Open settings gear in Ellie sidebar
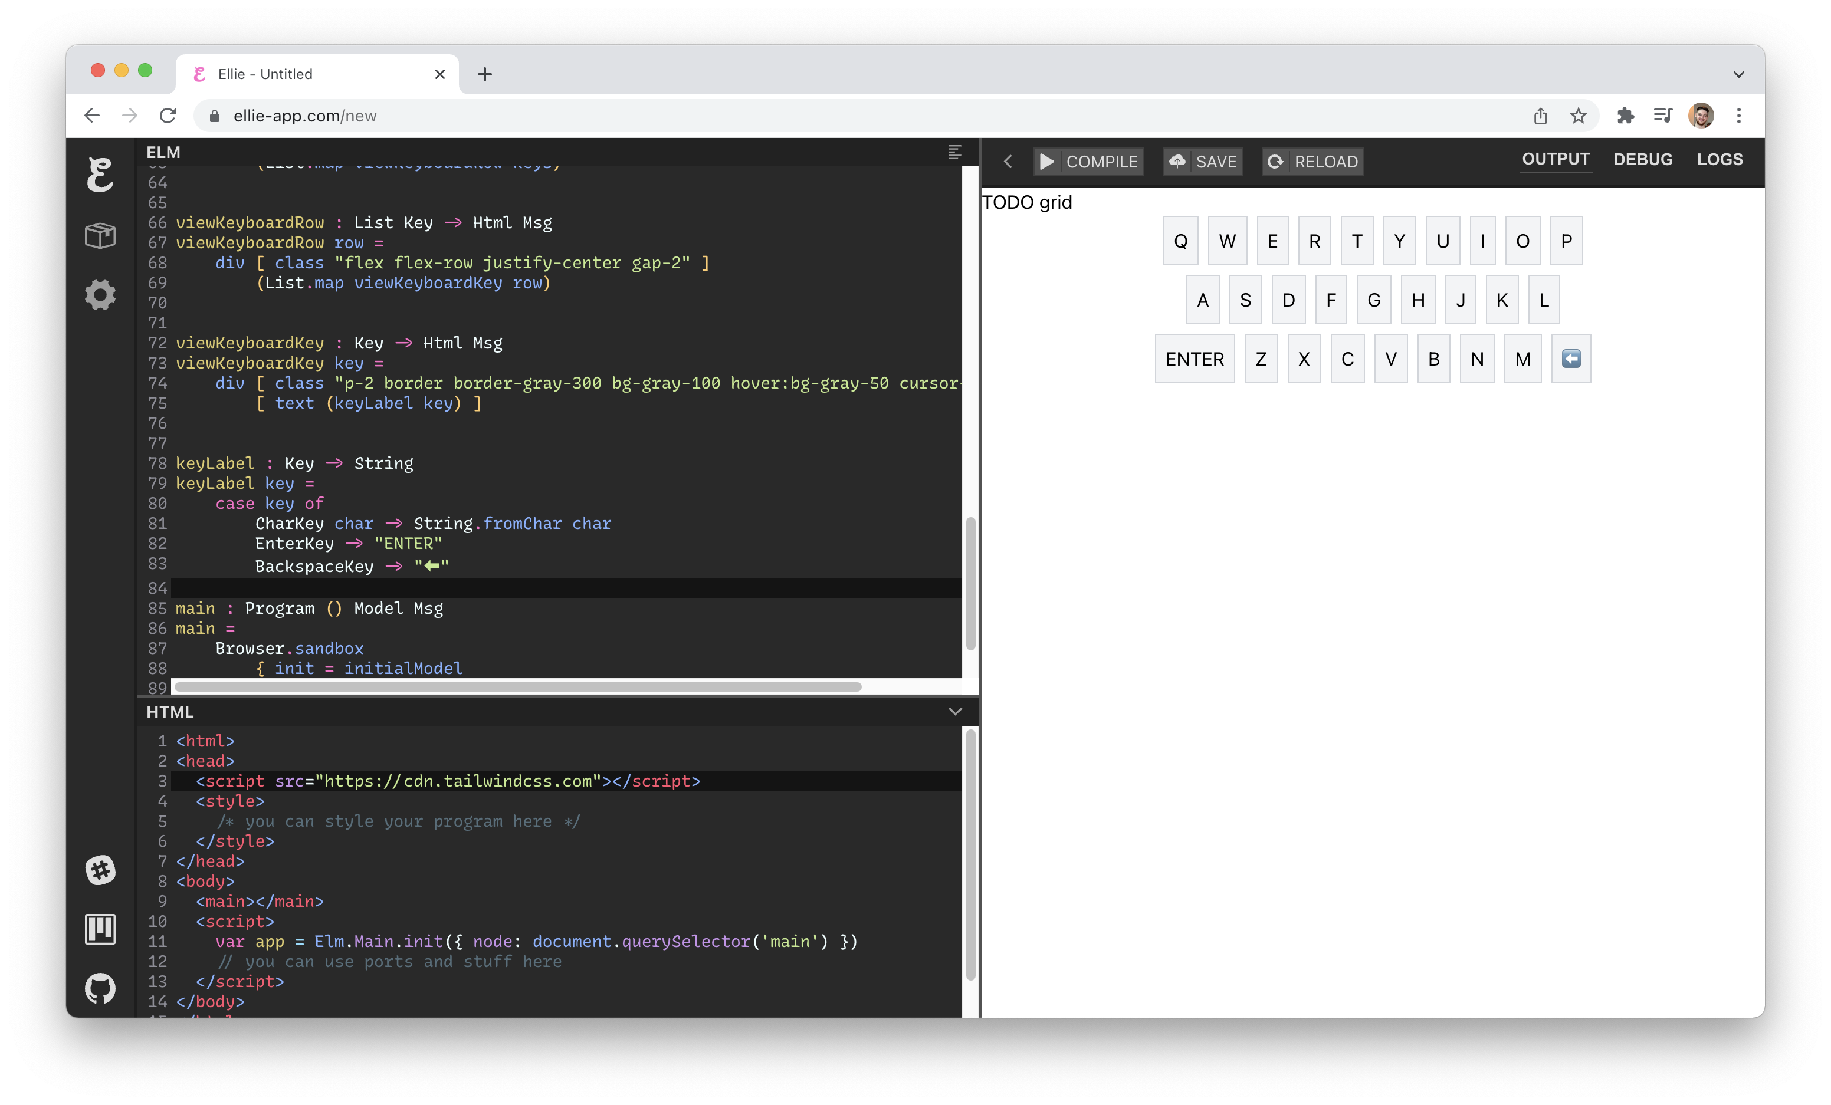 [100, 295]
